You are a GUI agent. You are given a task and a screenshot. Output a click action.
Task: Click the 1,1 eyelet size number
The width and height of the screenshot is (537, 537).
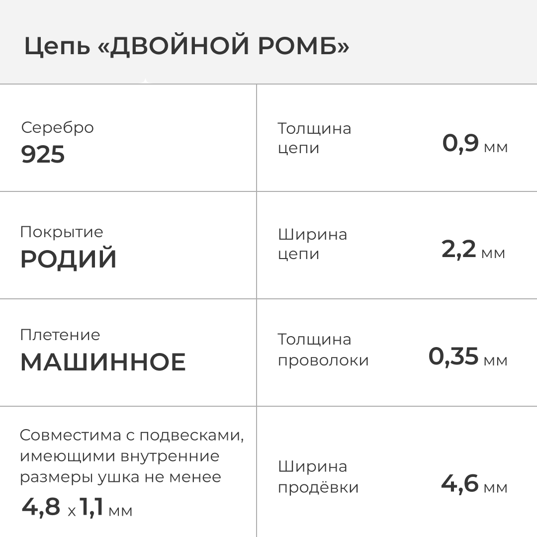tap(91, 507)
